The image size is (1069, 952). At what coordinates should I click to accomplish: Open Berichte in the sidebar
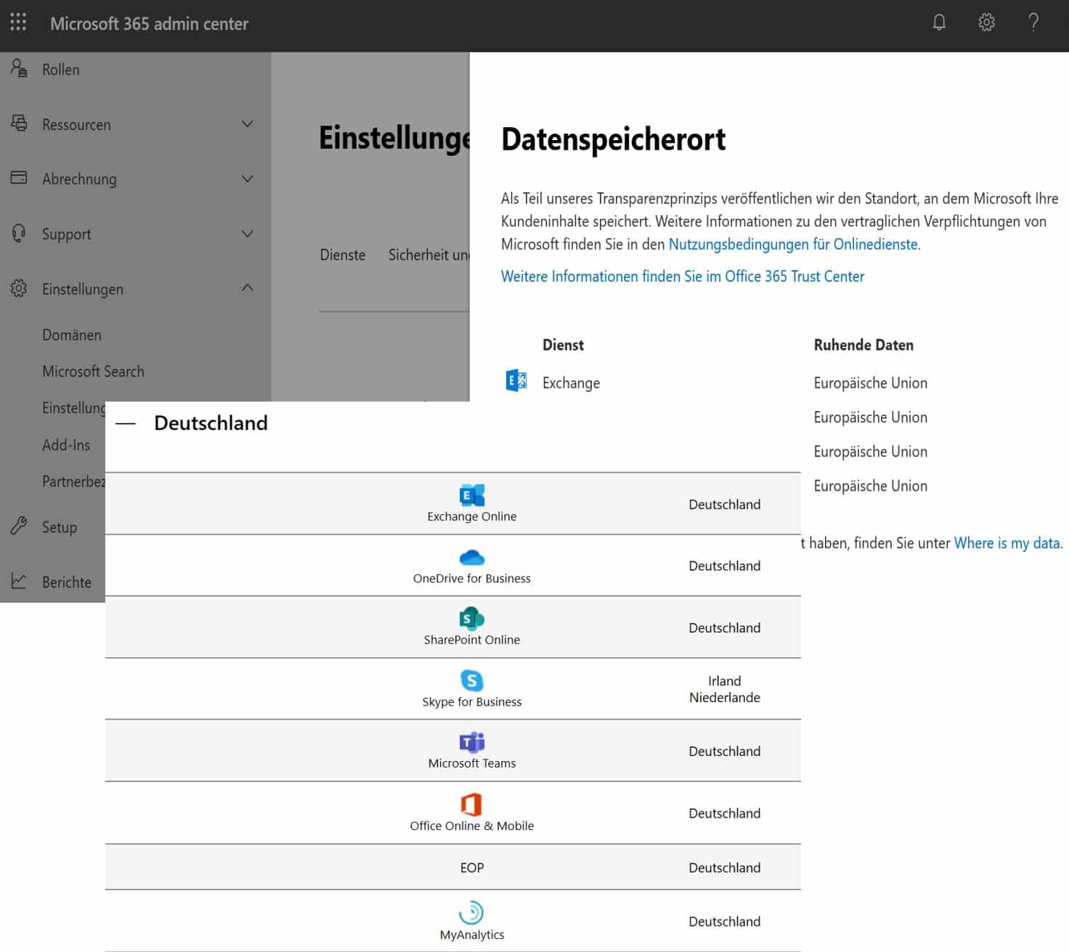(x=67, y=582)
